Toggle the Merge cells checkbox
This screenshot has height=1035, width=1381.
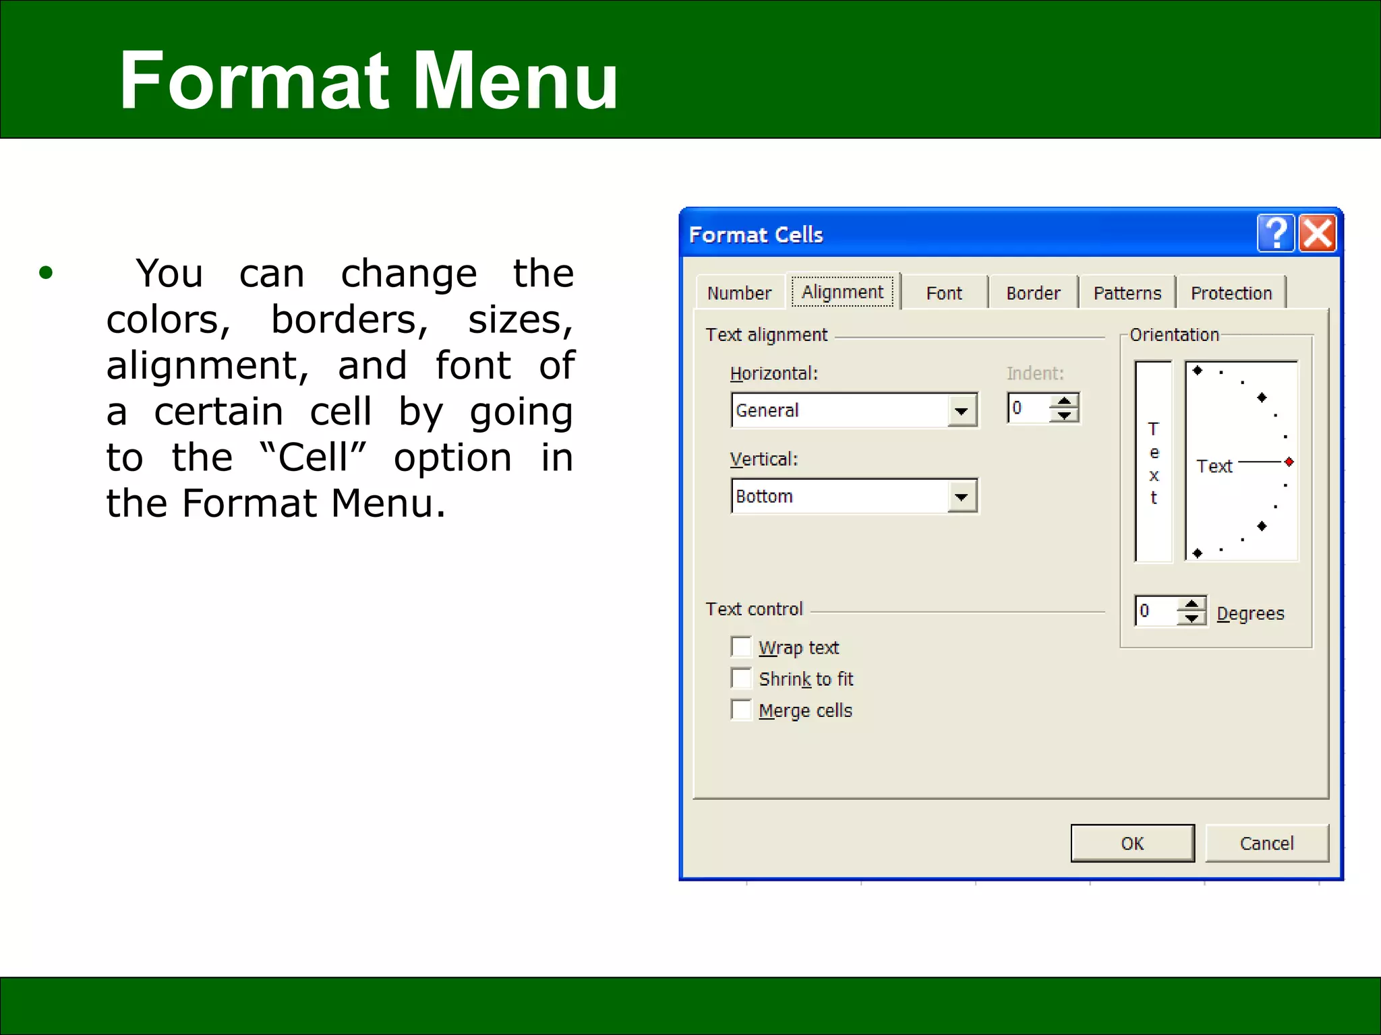(x=741, y=710)
